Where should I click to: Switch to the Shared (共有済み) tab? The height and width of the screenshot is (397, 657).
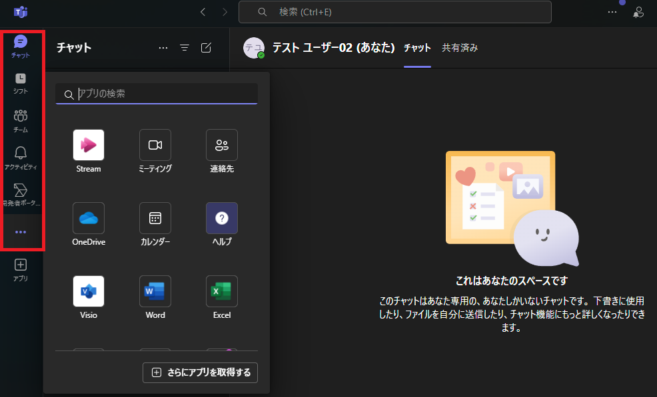point(460,48)
